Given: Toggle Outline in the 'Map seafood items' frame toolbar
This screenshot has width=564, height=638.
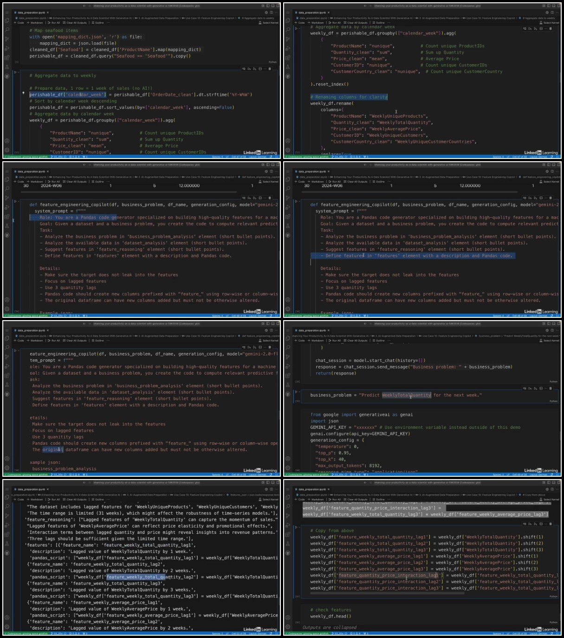Looking at the screenshot, I should point(98,23).
